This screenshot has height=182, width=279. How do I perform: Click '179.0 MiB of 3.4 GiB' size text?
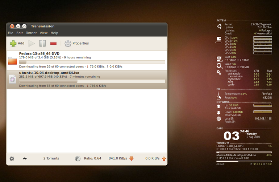tap(34, 57)
